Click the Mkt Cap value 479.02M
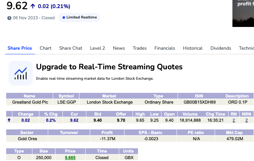Viewport: 254px width, 161px height. click(x=235, y=139)
